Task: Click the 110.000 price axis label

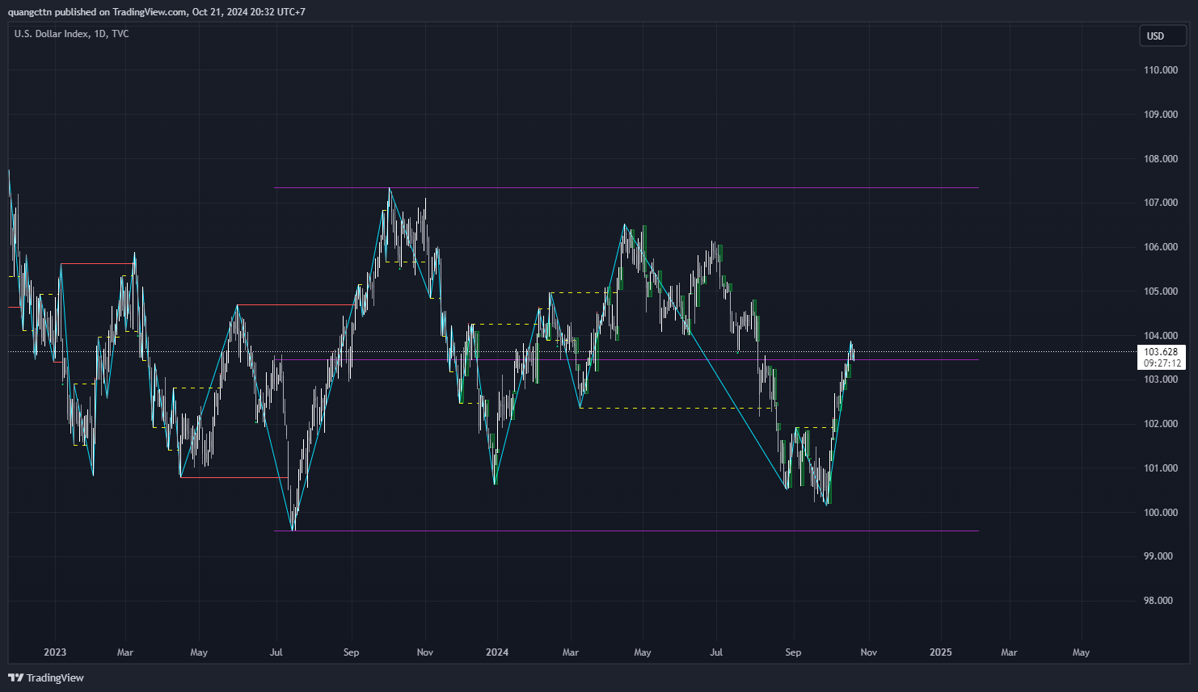Action: tap(1161, 70)
